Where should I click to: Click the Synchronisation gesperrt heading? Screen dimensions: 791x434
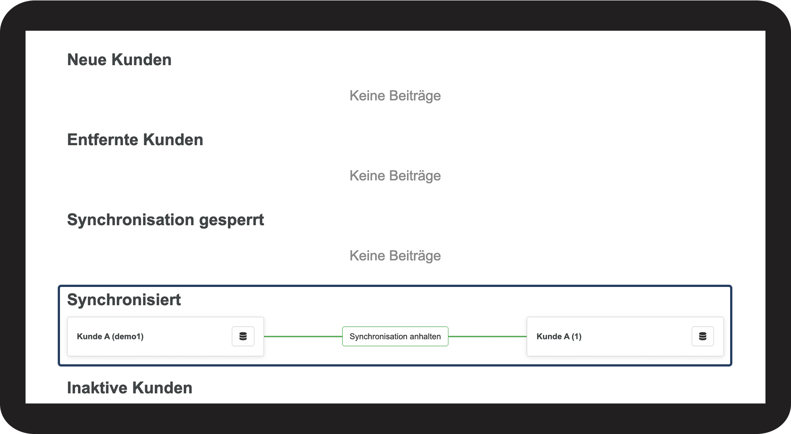pos(165,220)
